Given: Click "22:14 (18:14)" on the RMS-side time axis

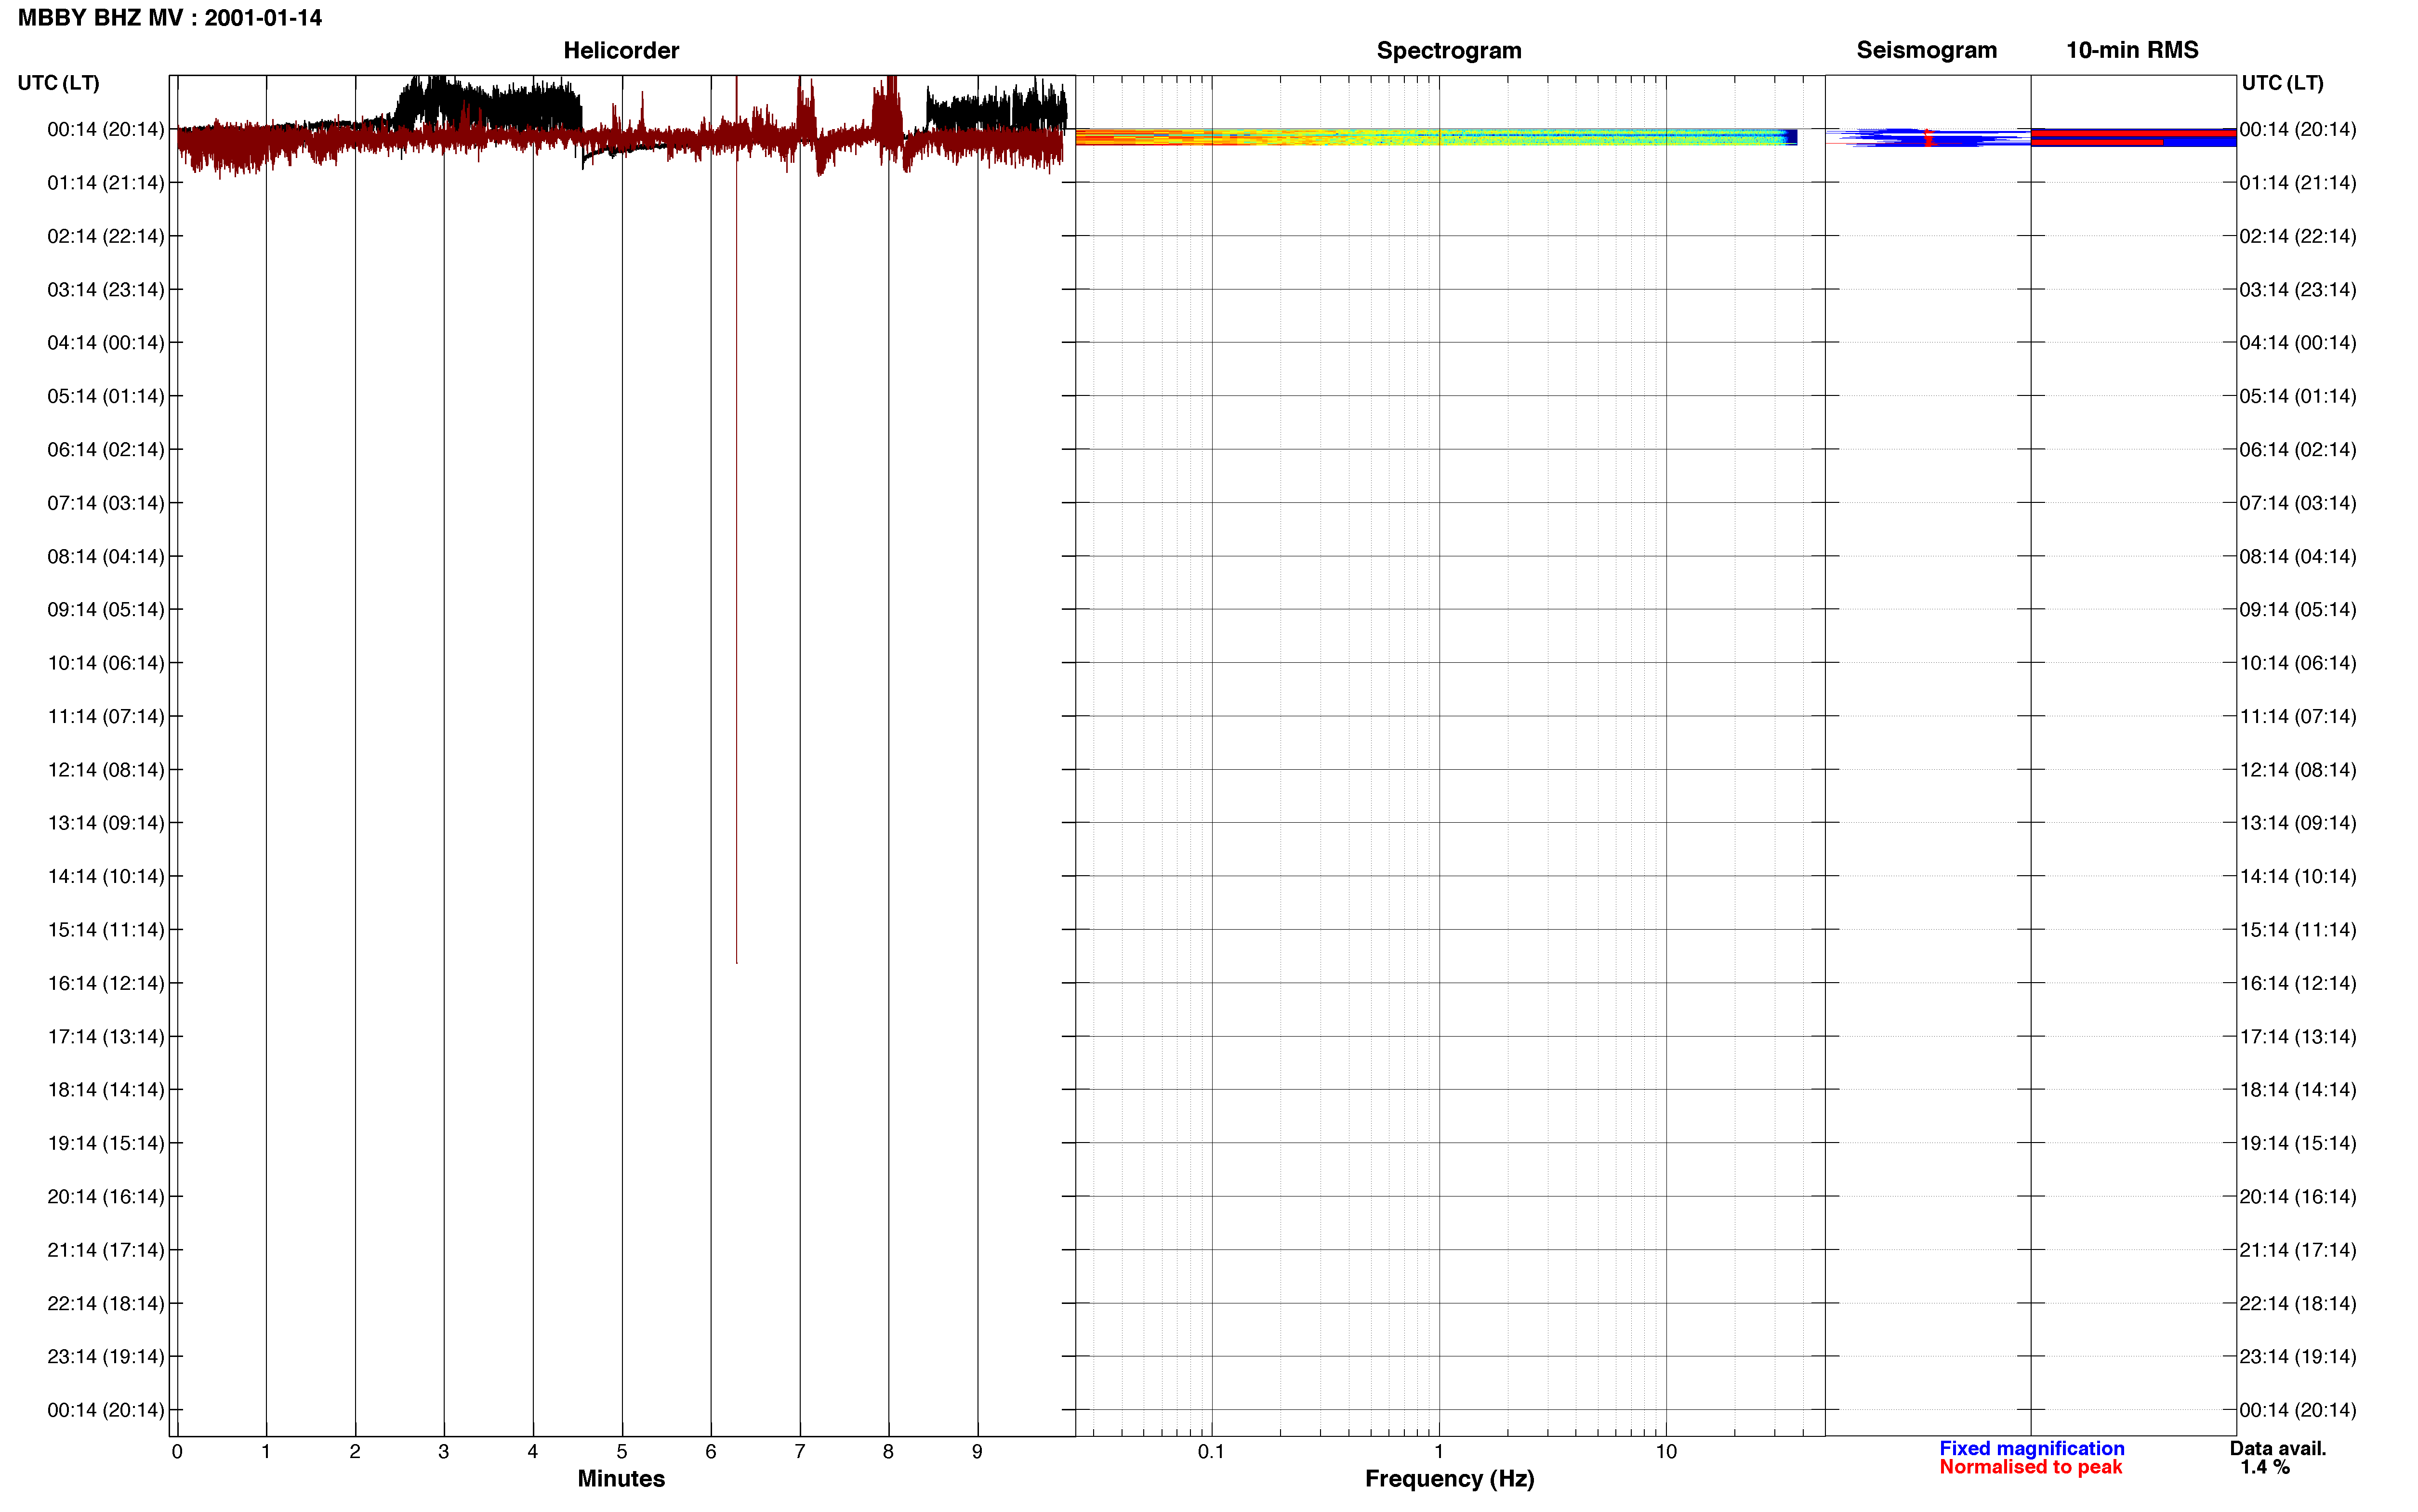Looking at the screenshot, I should [2298, 1304].
